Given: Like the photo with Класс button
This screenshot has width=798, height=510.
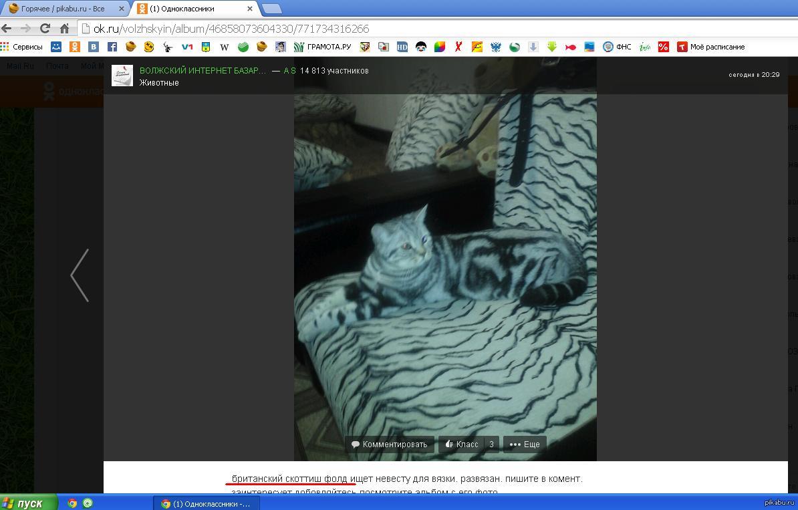Looking at the screenshot, I should tap(462, 444).
